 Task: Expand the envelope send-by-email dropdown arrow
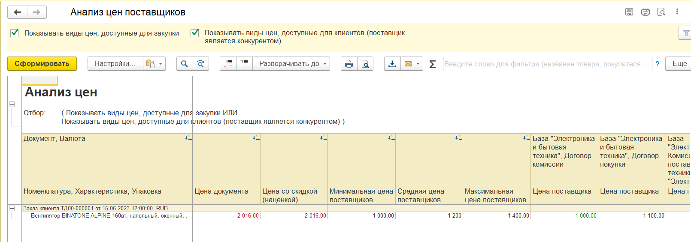(x=418, y=64)
